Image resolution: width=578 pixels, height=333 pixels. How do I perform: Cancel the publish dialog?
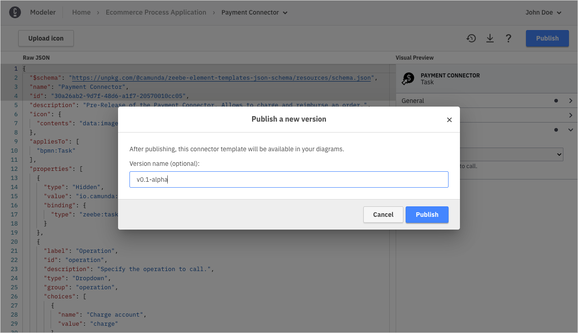383,215
